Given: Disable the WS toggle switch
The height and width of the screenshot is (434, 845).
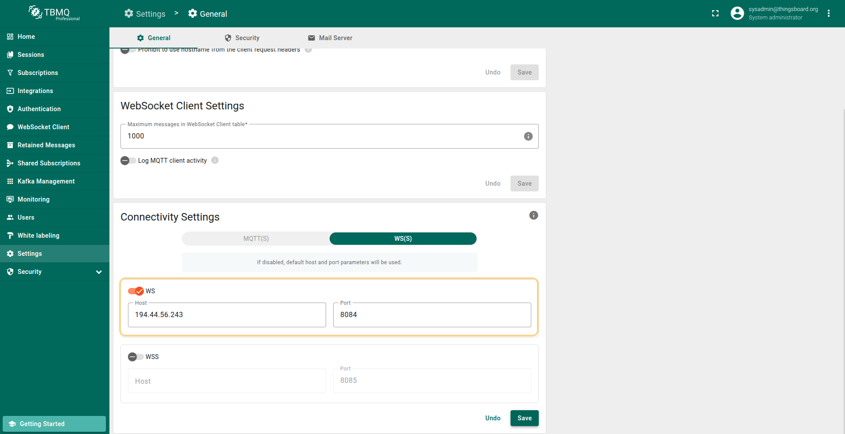Looking at the screenshot, I should 135,291.
